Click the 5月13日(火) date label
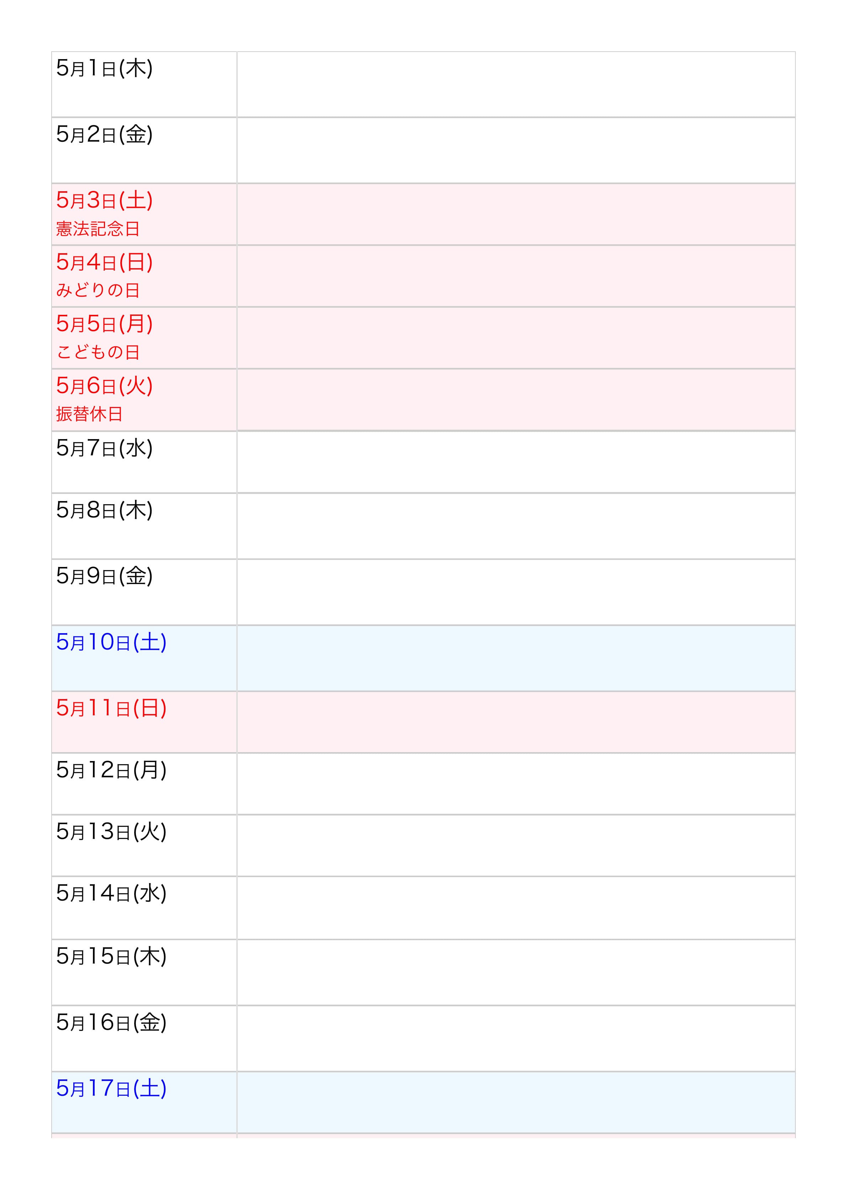This screenshot has width=847, height=1198. 111,832
